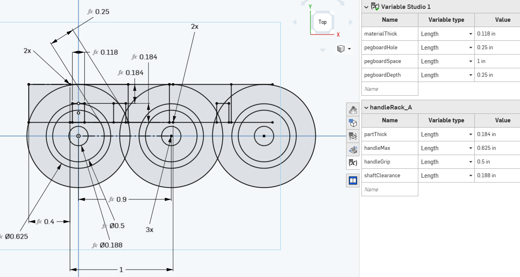
Task: Open variable type dropdown for handleGrip
Action: 470,162
